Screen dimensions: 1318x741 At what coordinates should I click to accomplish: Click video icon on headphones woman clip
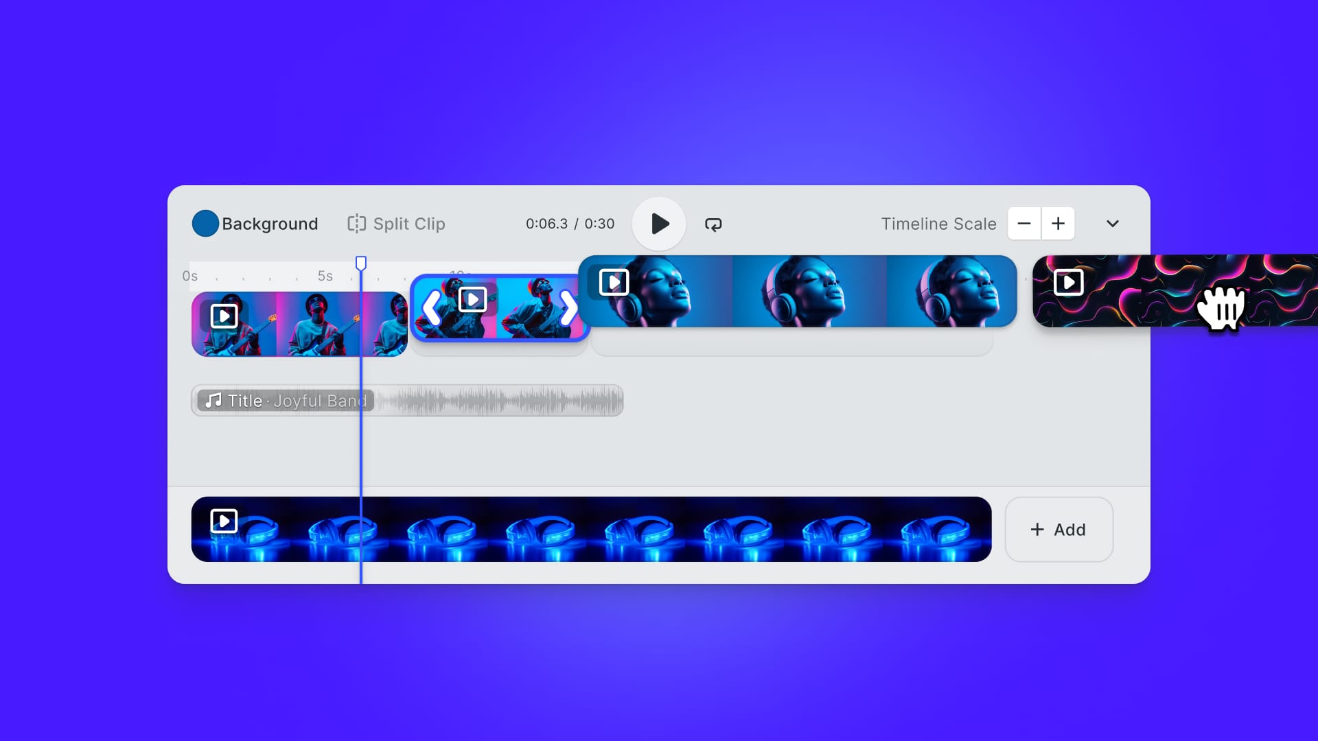tap(614, 282)
